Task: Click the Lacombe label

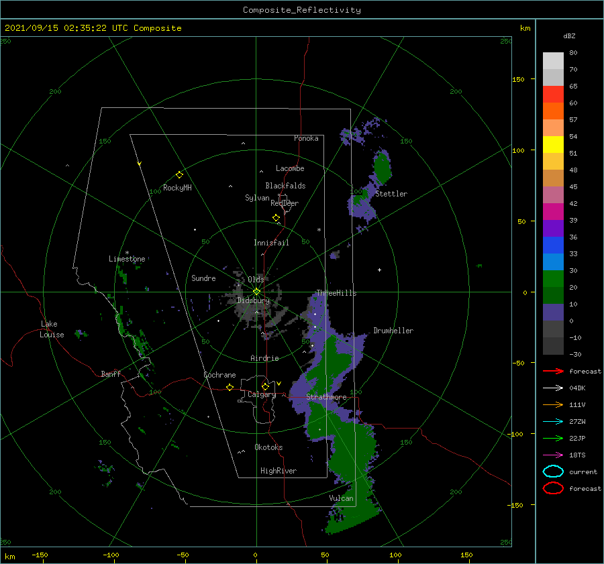Action: [x=290, y=168]
